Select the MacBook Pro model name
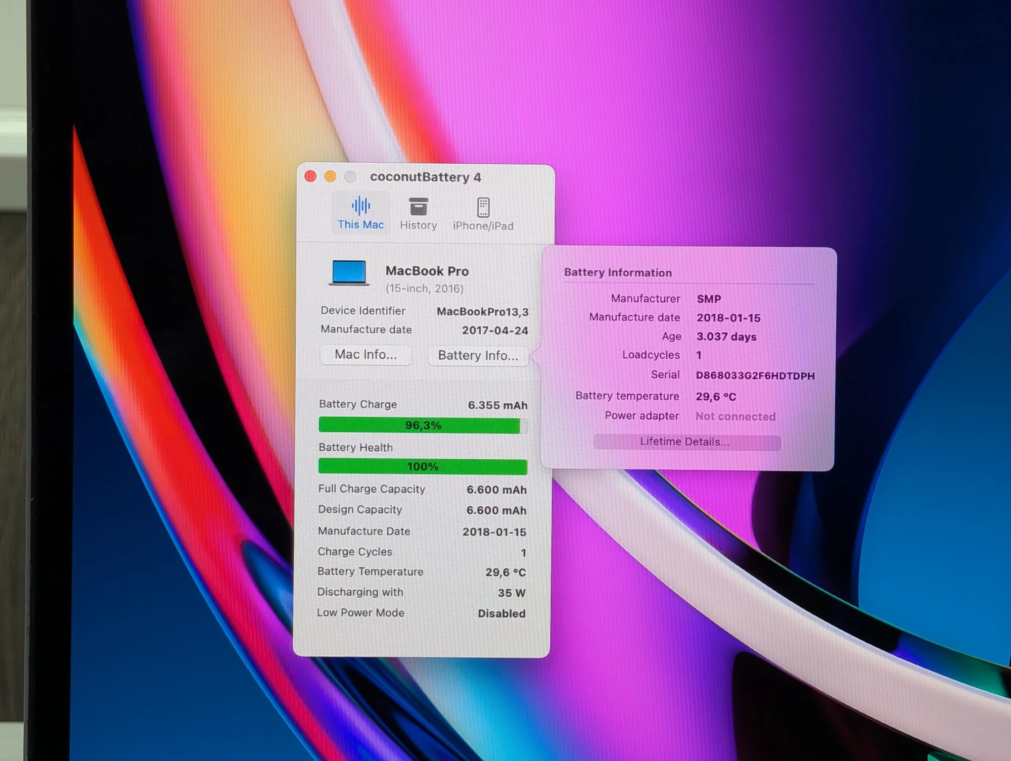Image resolution: width=1011 pixels, height=761 pixels. (x=427, y=271)
